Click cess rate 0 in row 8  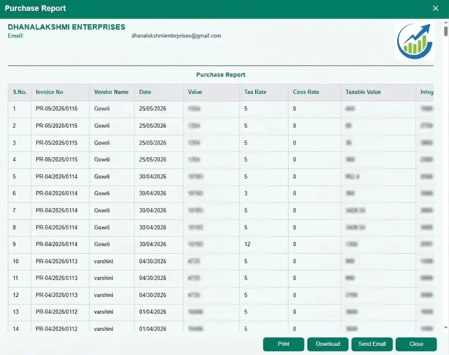(295, 227)
